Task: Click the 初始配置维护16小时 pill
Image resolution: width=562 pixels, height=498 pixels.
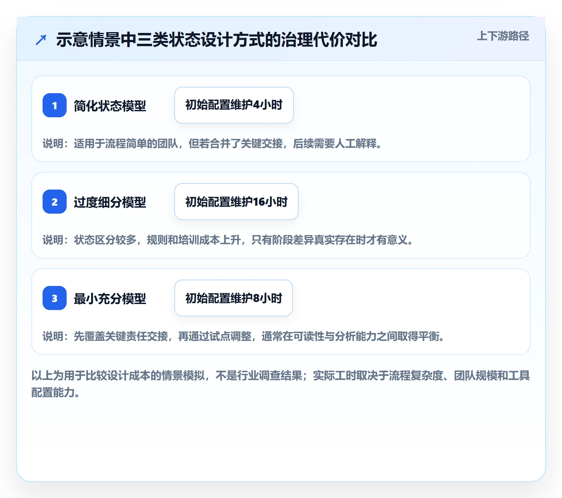Action: (x=236, y=202)
